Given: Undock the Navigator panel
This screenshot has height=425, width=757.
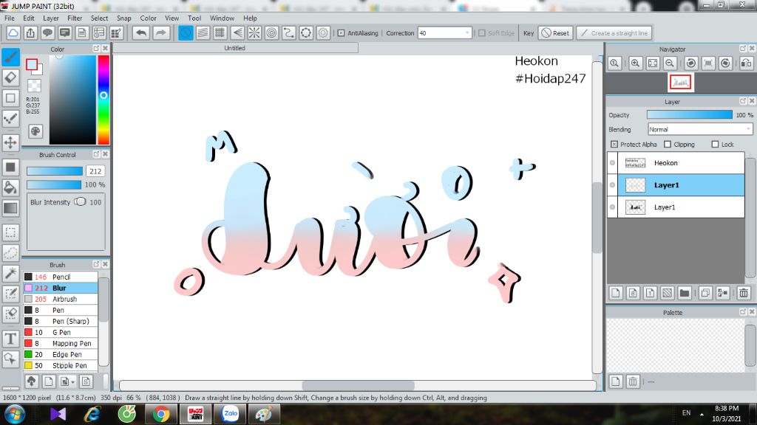Looking at the screenshot, I should point(743,49).
